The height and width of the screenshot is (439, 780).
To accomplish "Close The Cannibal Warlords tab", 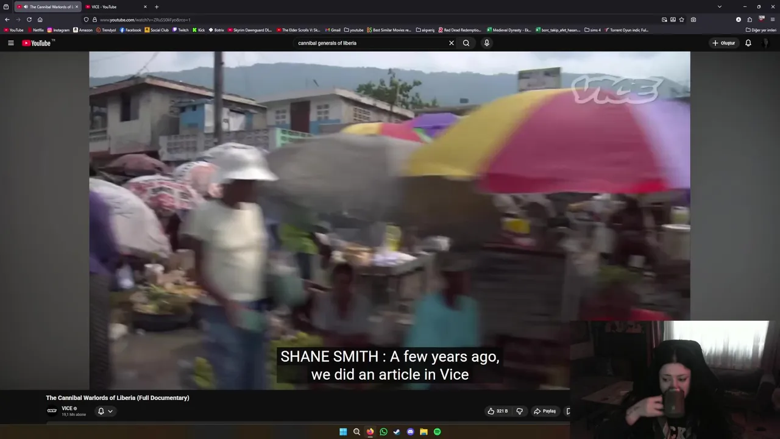I will [77, 7].
